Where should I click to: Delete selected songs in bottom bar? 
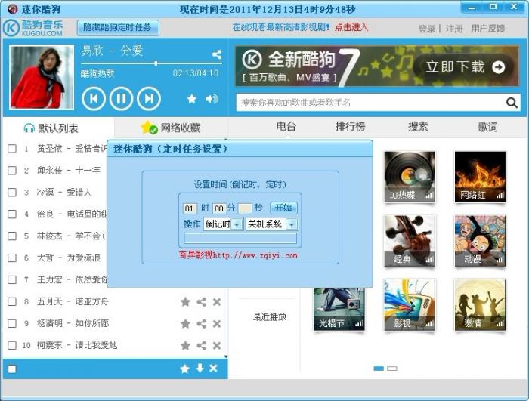click(x=213, y=369)
